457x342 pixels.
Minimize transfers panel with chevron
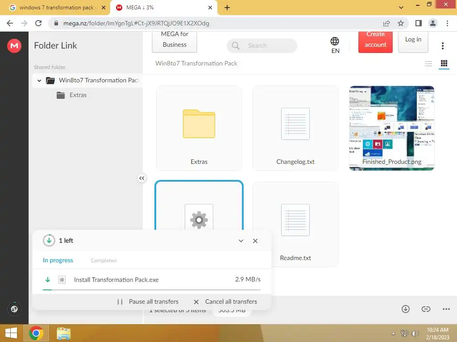[241, 241]
